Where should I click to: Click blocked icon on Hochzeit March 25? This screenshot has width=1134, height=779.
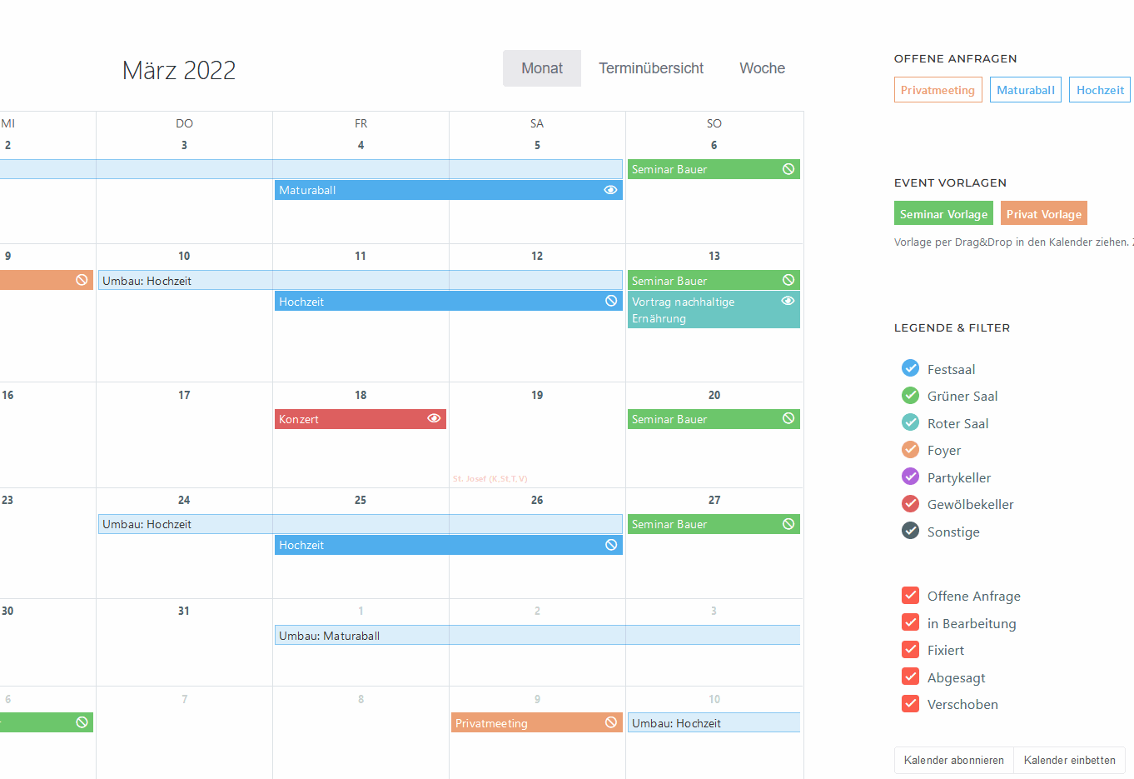point(611,545)
